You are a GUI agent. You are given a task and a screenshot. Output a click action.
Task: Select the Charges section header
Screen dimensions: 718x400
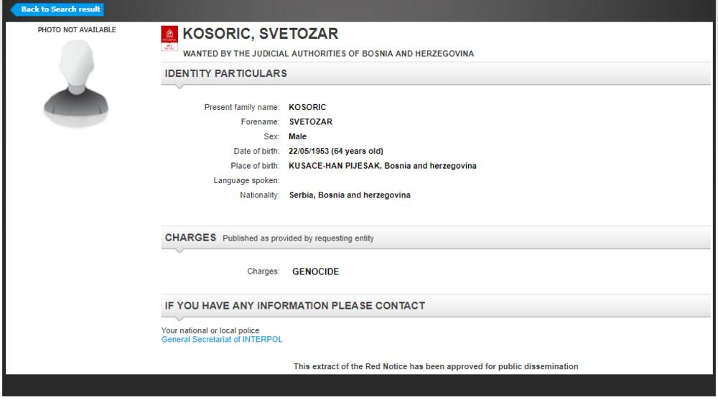(190, 238)
